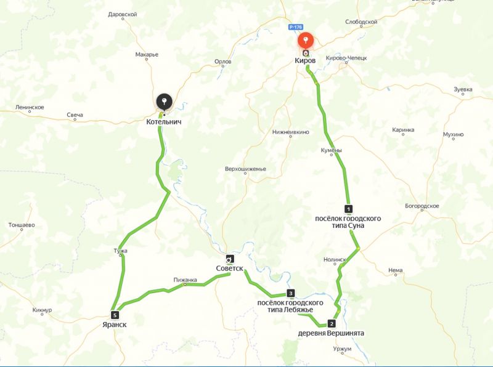This screenshot has height=367, width=493.
Task: Click the Пижанка town dot on route
Action: click(185, 284)
